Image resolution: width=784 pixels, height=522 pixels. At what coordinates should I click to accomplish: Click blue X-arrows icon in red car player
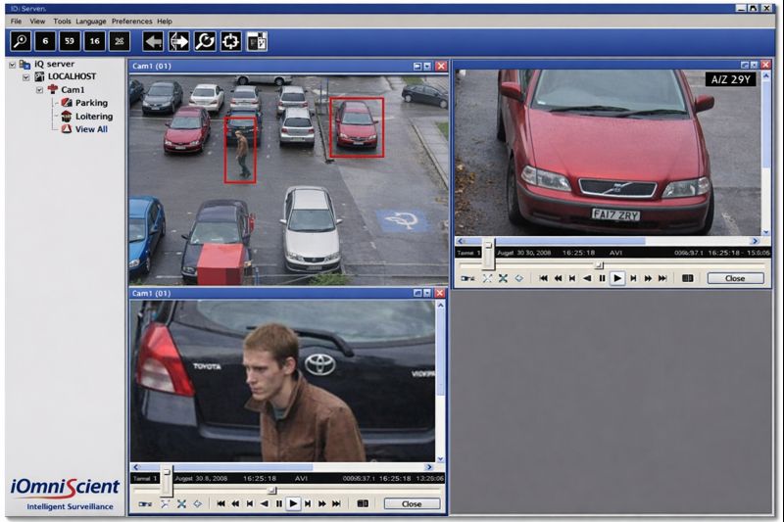(x=503, y=278)
